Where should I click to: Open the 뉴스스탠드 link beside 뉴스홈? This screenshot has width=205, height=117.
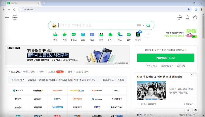pos(108,80)
